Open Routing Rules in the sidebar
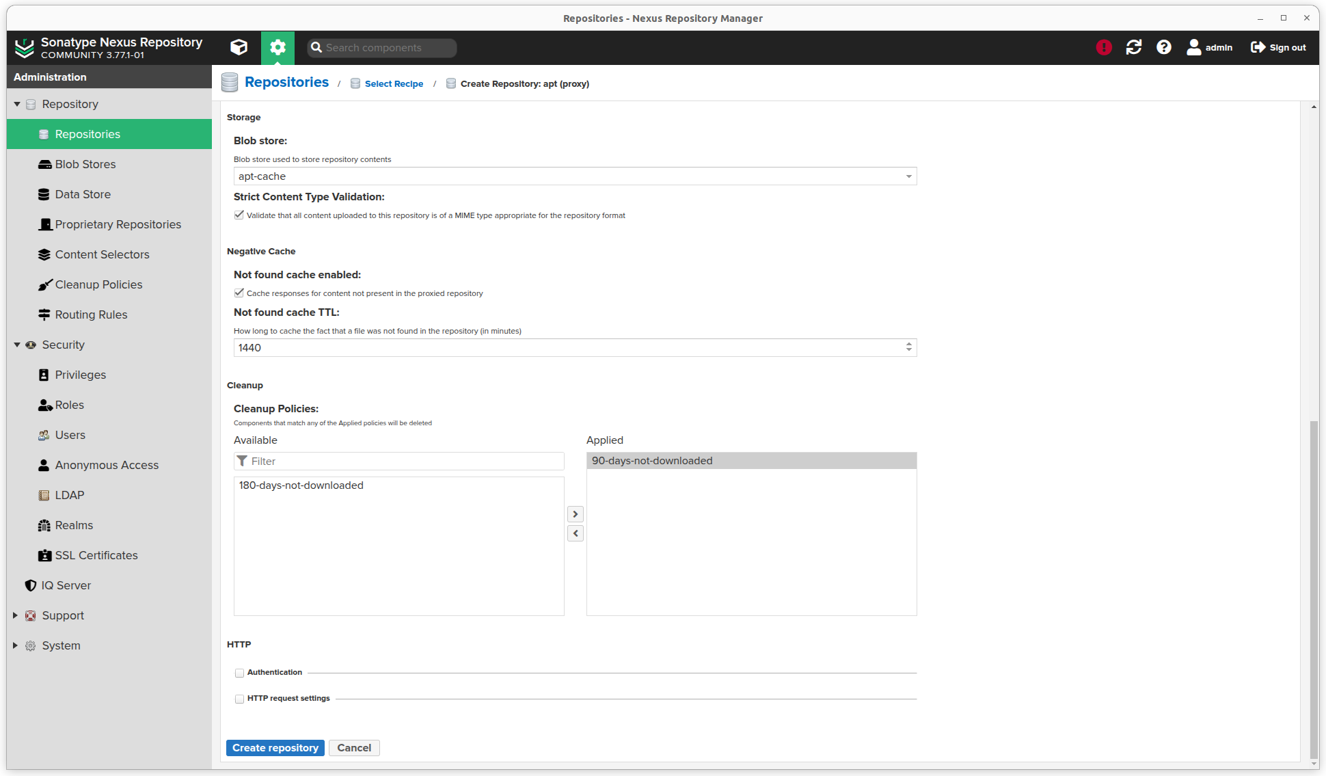Viewport: 1326px width, 776px height. [109, 315]
